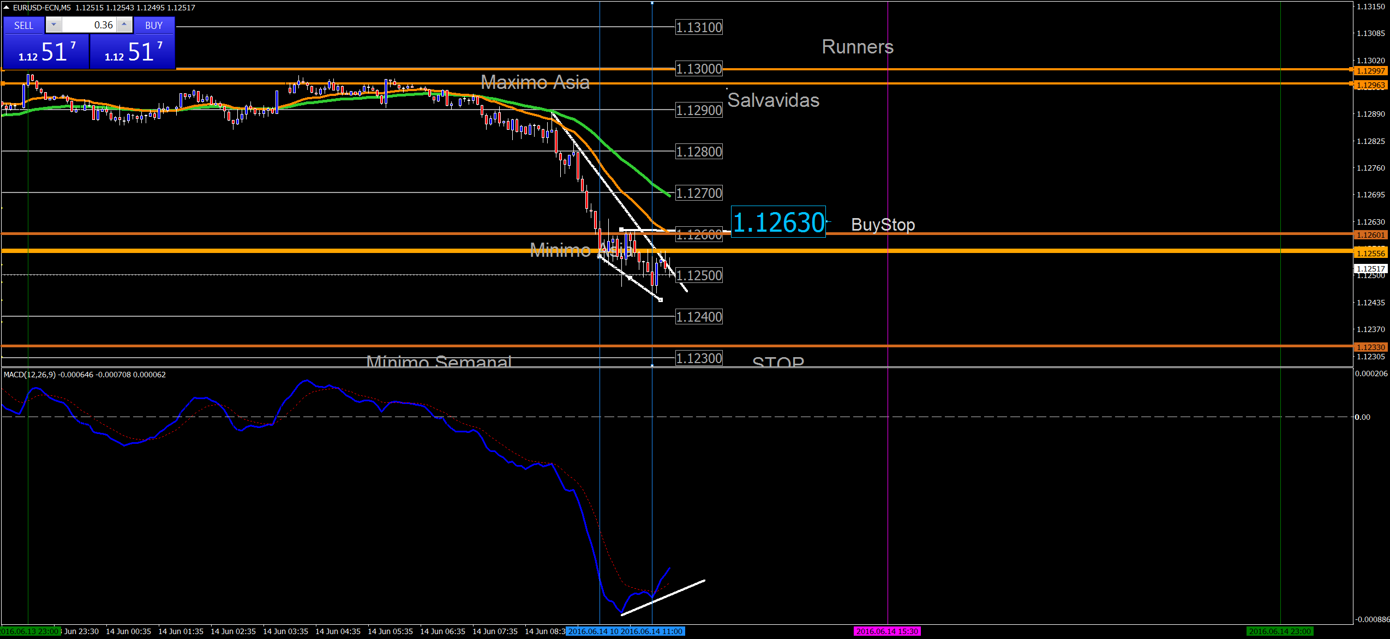This screenshot has width=1390, height=639.
Task: Click the green 2016.06.14 23:00 time marker
Action: [1279, 631]
